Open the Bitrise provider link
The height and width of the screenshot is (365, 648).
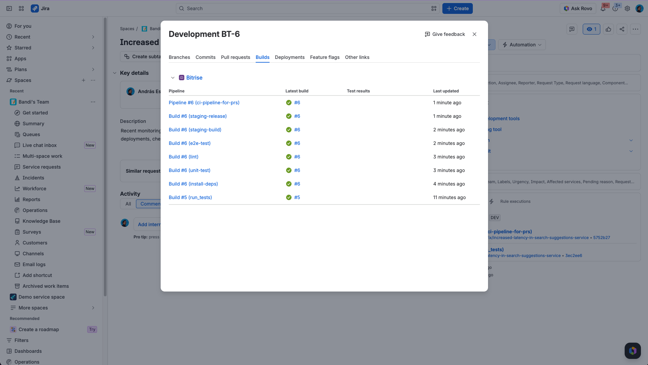point(194,78)
